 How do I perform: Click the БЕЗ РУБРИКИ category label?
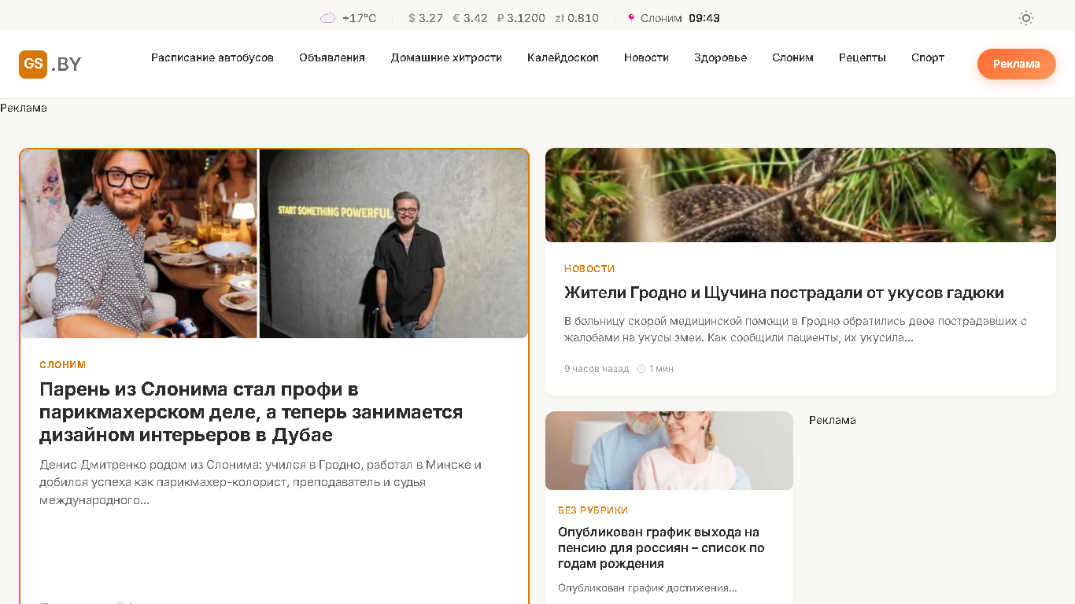[x=593, y=510]
